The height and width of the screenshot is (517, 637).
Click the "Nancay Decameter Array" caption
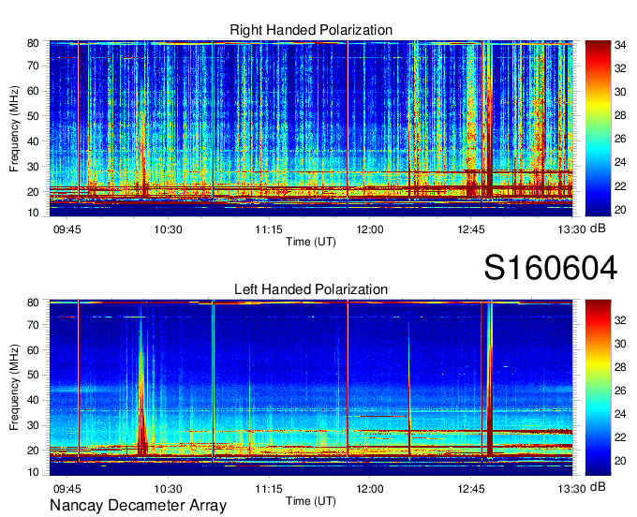tap(138, 505)
